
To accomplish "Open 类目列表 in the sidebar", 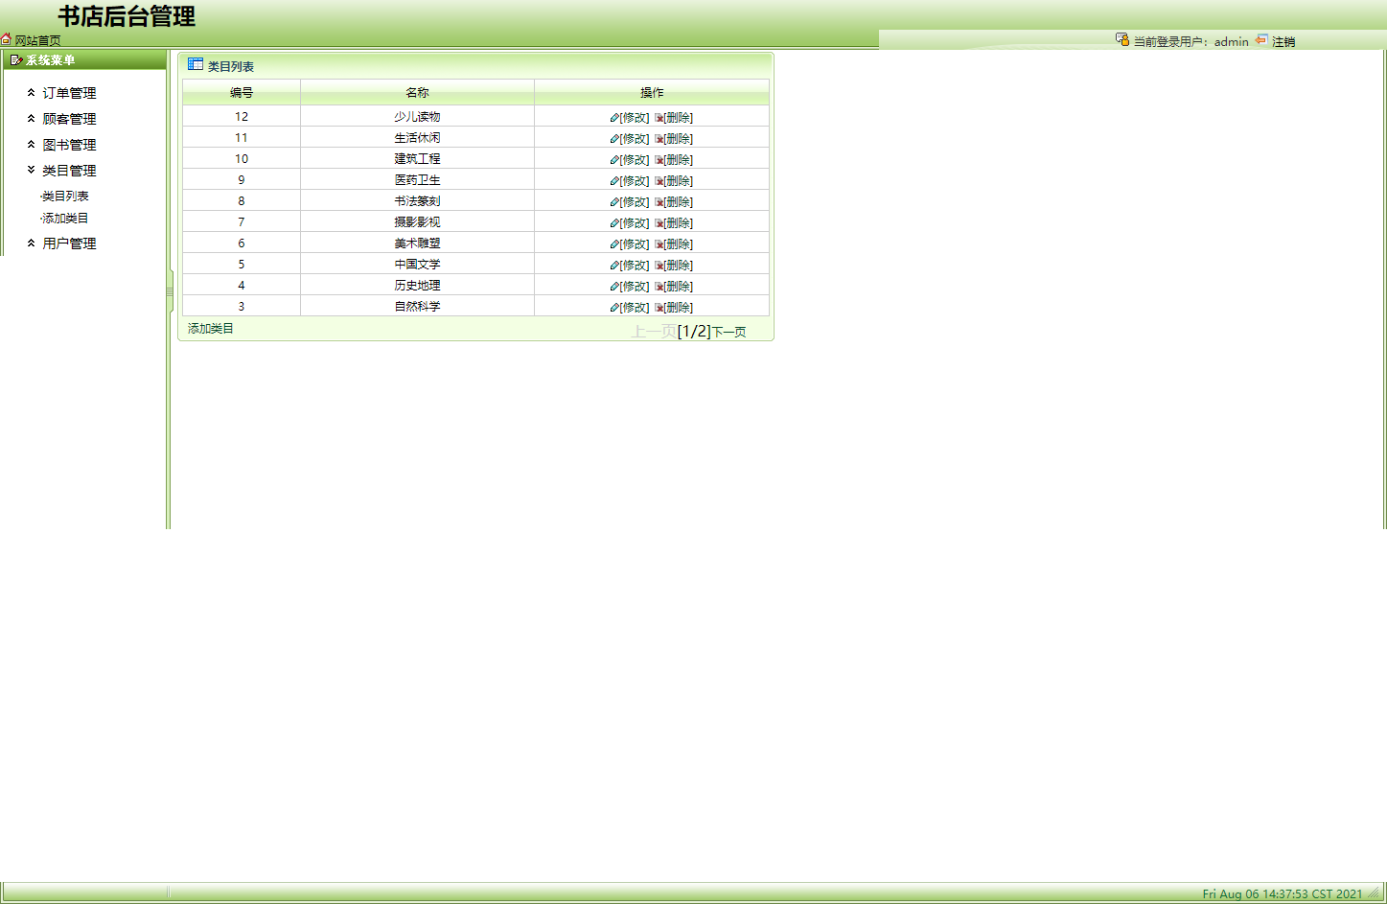I will point(65,196).
